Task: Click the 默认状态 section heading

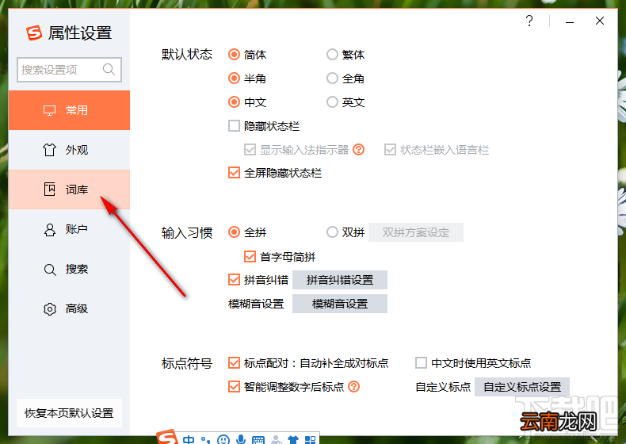Action: (x=187, y=55)
